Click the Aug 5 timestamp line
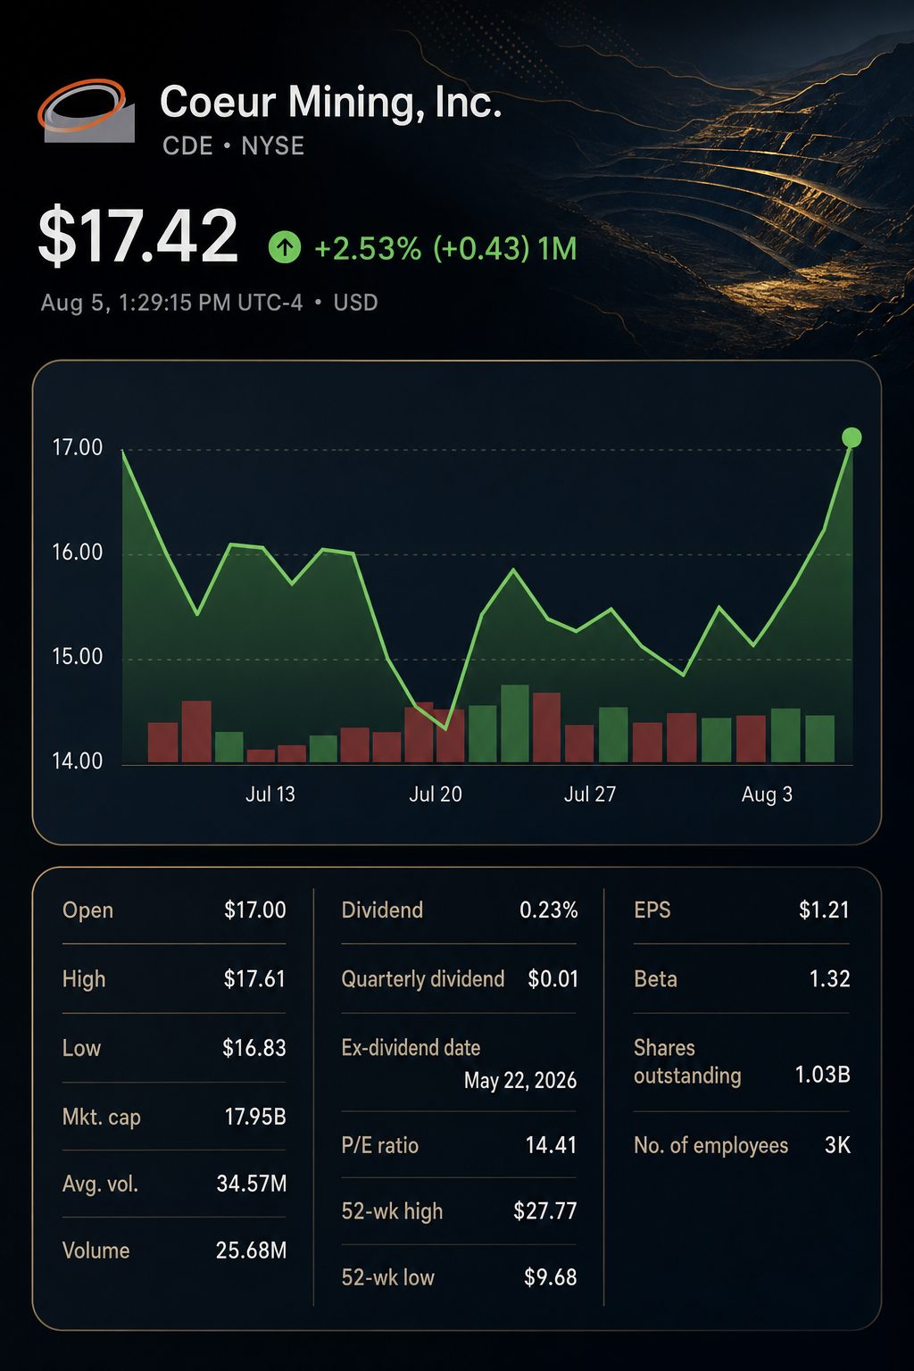The width and height of the screenshot is (914, 1371). (209, 303)
